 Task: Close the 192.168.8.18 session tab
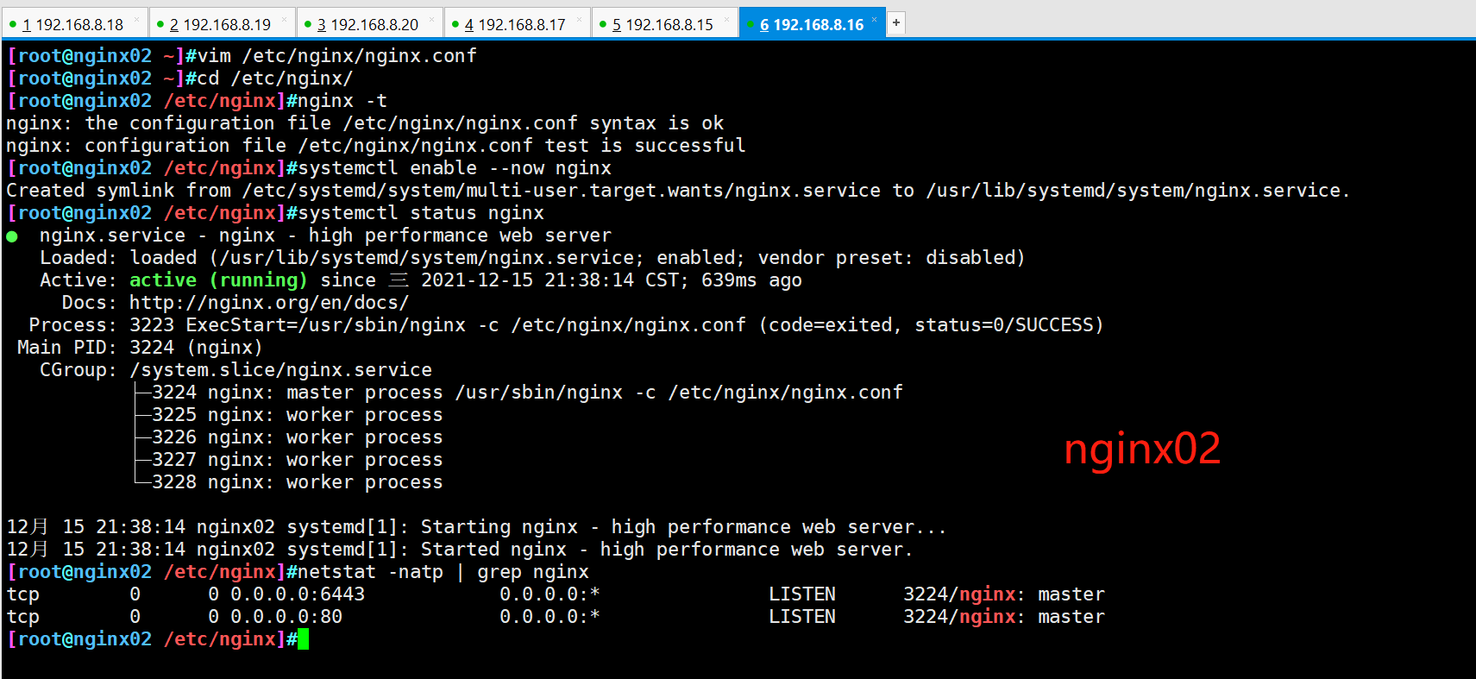[x=136, y=19]
